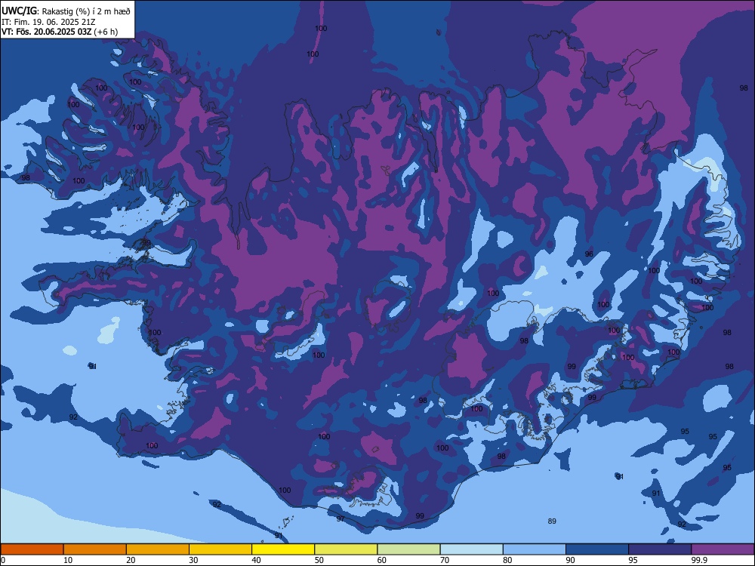Pick the light blue 80–90 legend swatch
Viewport: 755px width, 566px height.
(535, 549)
